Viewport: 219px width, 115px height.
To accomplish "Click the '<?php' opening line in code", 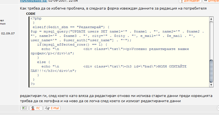I will [x=36, y=19].
